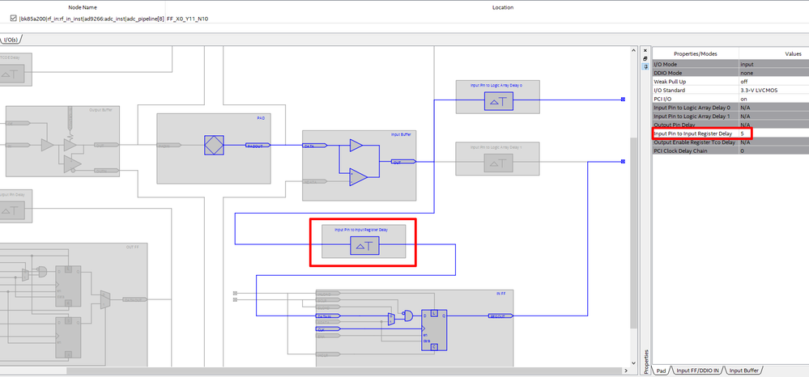Close the Properties panel with the X icon
This screenshot has width=809, height=377.
(x=645, y=50)
